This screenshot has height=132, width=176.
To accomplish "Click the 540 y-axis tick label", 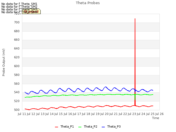I will [x=17, y=92].
